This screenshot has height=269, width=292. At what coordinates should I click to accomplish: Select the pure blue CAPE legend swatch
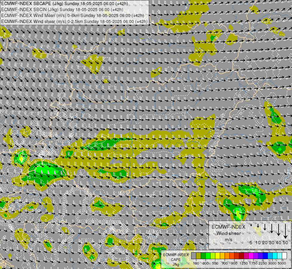pos(265,256)
